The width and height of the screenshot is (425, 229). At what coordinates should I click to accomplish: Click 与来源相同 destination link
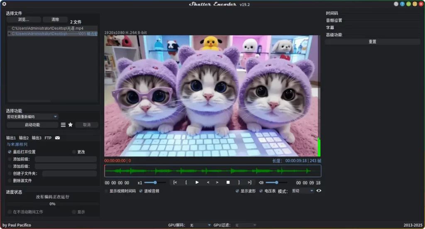point(17,144)
